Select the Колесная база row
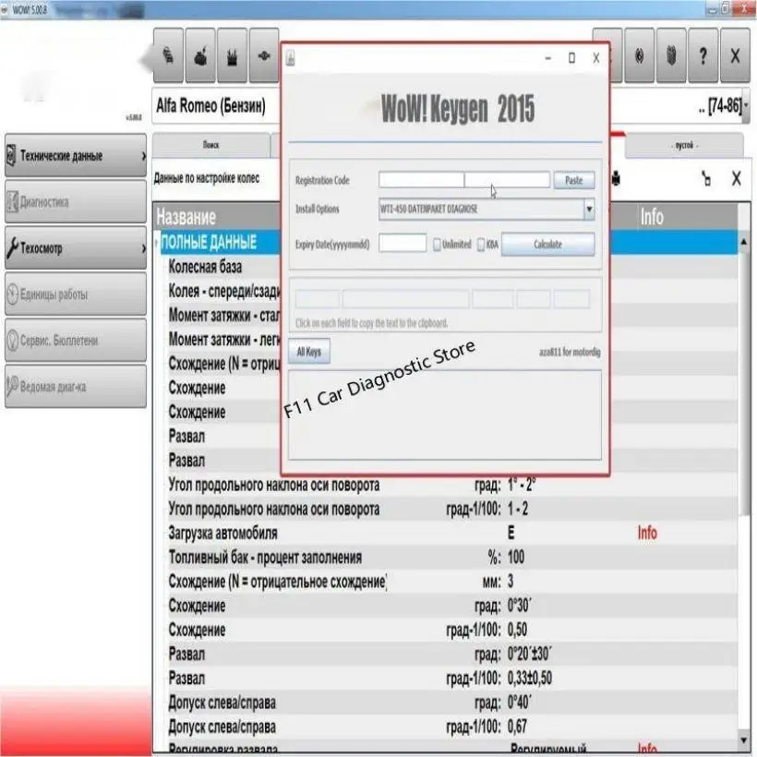757x757 pixels. (x=205, y=267)
